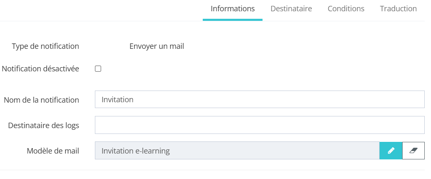
Task: Click the 'Envoyer un mail' type value
Action: [157, 46]
